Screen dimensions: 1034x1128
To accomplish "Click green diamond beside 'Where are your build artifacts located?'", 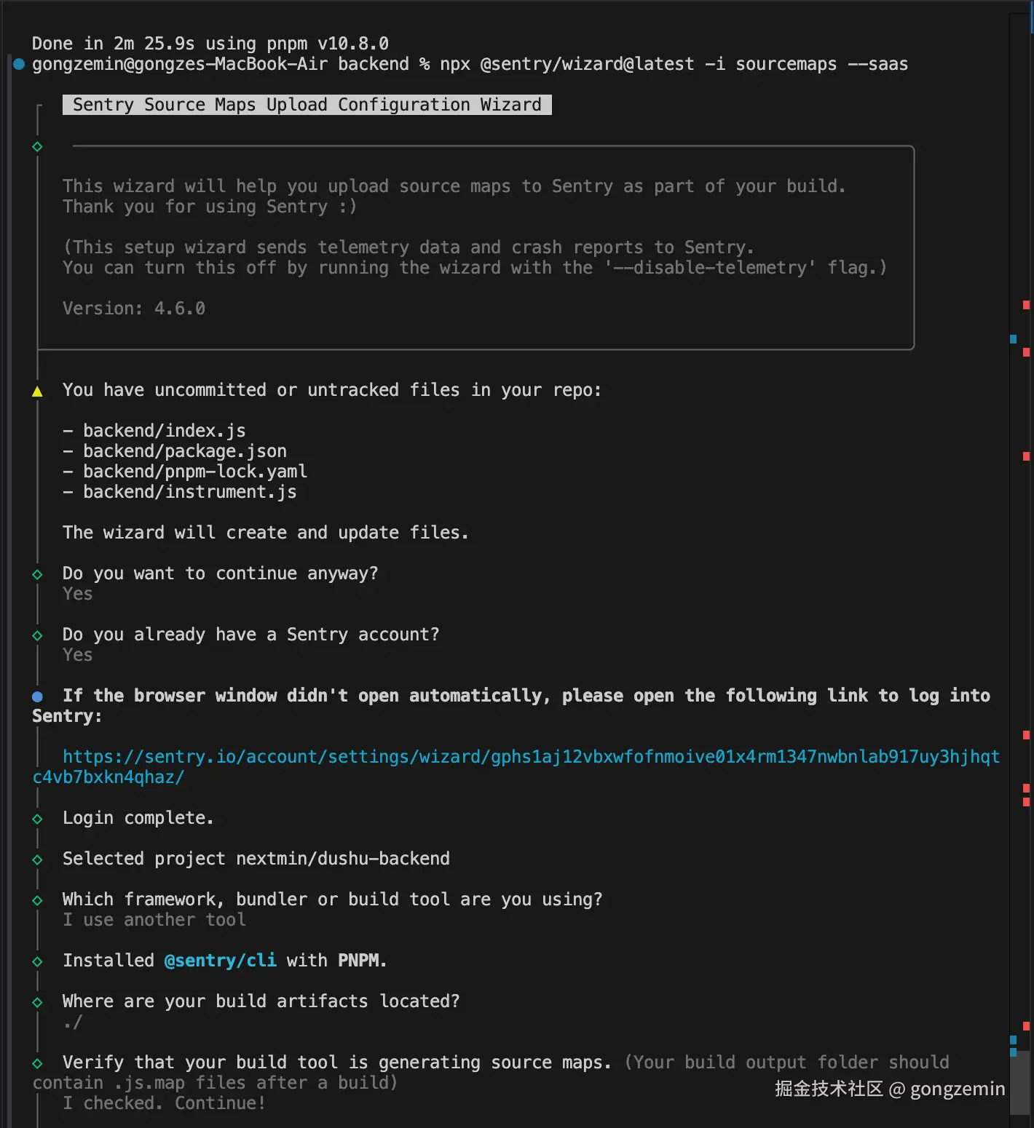I will click(x=37, y=1002).
